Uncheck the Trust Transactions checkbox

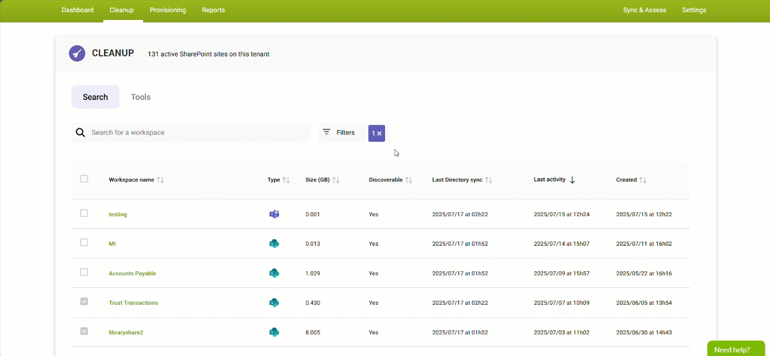click(84, 301)
